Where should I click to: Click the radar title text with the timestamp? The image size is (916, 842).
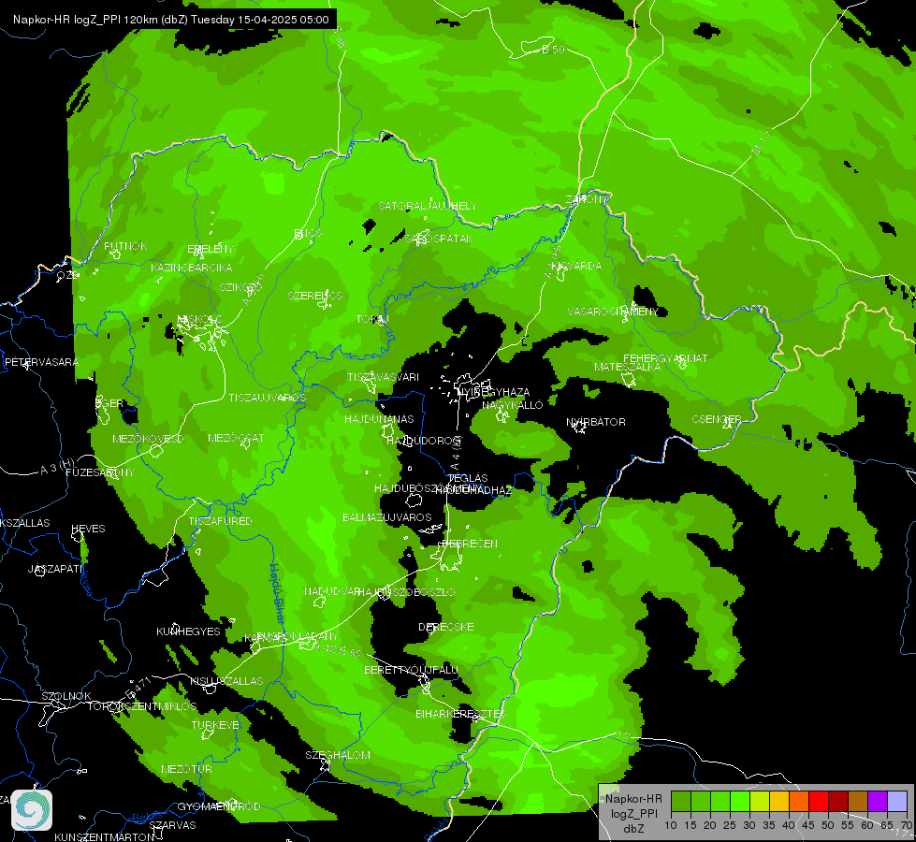click(x=171, y=20)
